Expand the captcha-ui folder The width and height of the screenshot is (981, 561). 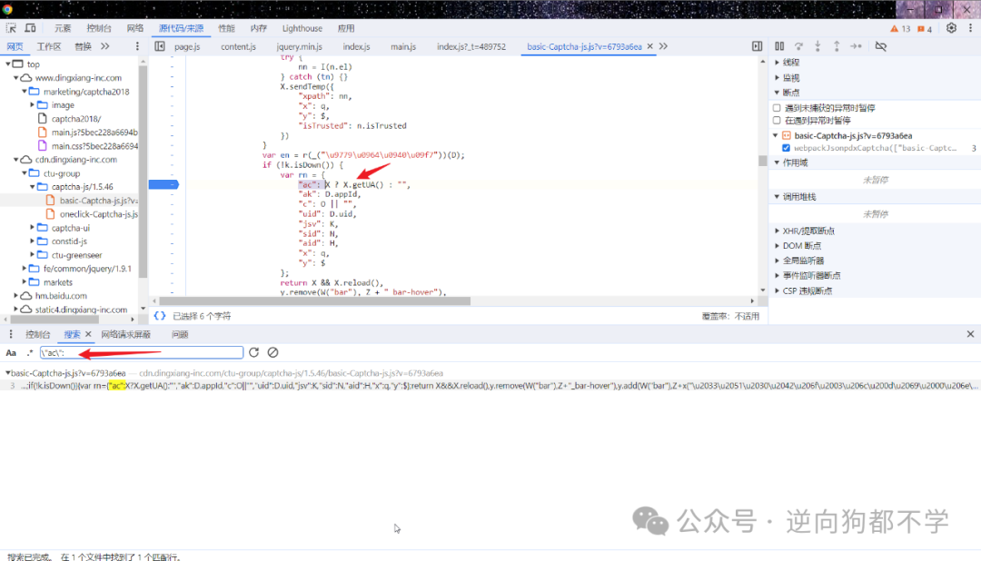33,228
